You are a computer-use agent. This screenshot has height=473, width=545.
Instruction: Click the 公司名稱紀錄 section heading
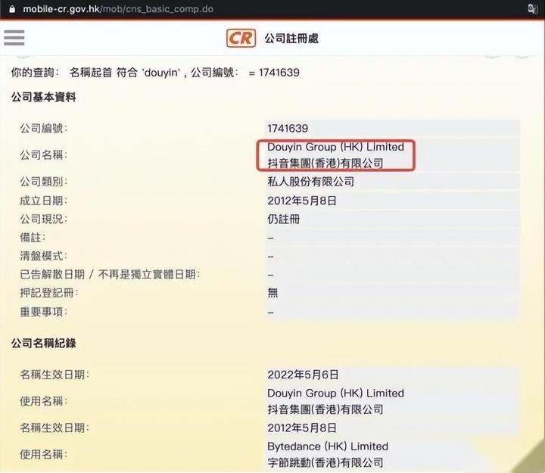(x=43, y=344)
